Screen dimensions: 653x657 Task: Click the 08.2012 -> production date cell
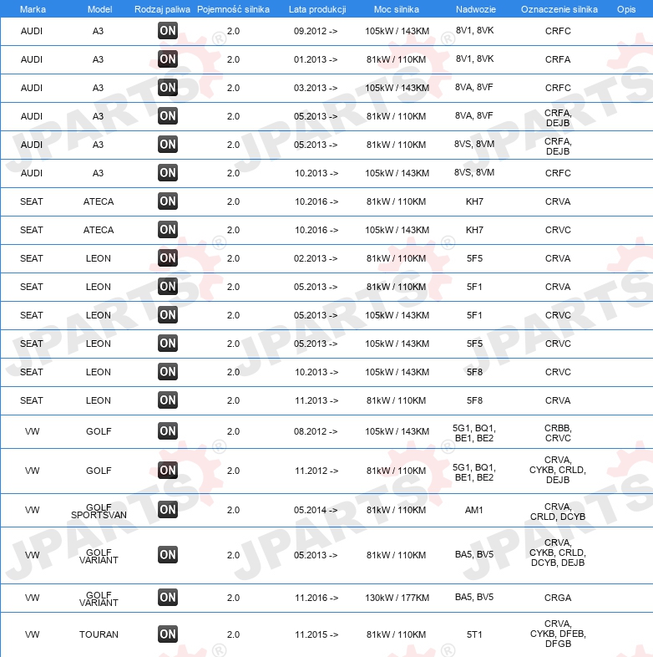(x=316, y=431)
